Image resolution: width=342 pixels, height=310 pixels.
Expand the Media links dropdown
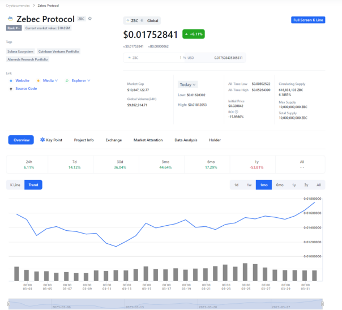[x=50, y=80]
